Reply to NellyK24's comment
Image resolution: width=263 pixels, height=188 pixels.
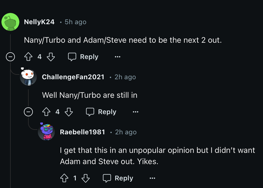83,57
